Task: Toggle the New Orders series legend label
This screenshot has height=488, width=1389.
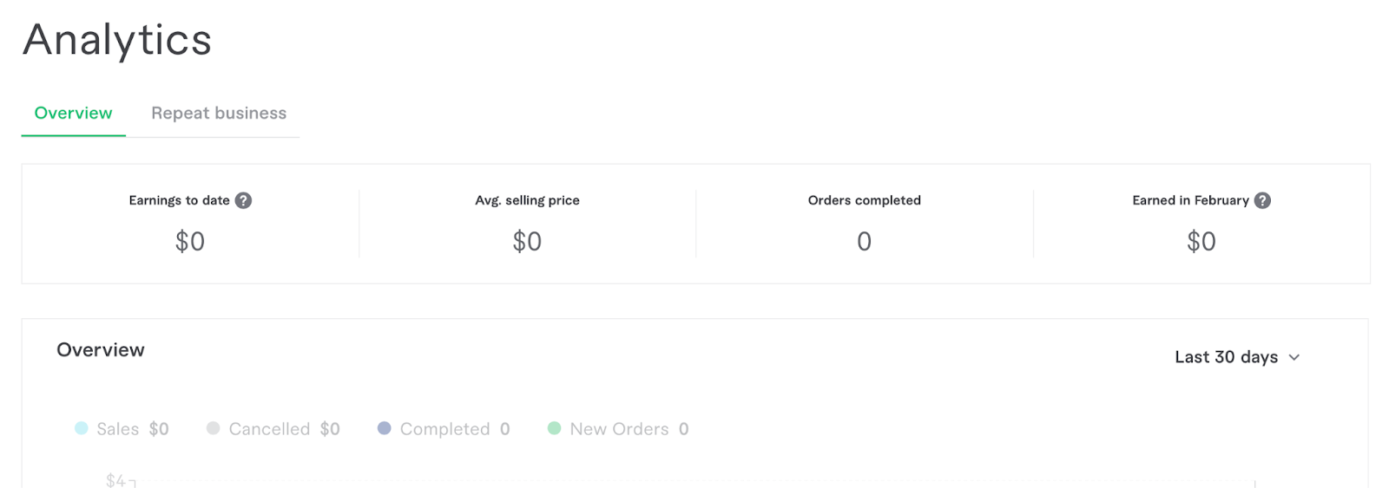Action: point(619,429)
